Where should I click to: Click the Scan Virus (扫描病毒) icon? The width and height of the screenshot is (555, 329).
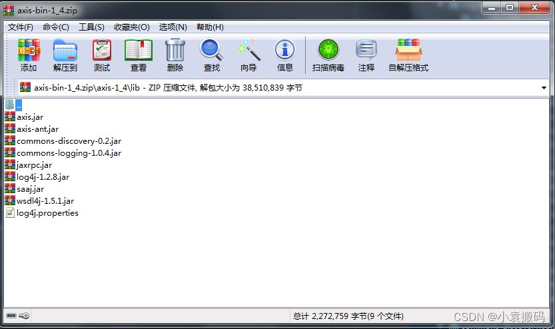[x=328, y=50]
